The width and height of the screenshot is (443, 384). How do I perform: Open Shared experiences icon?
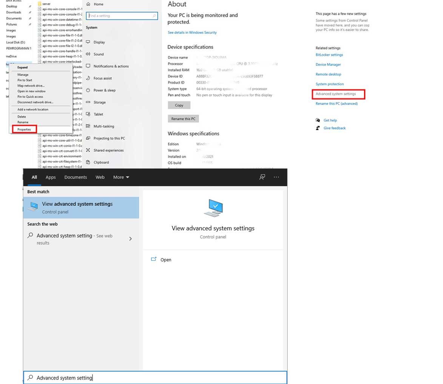point(88,150)
